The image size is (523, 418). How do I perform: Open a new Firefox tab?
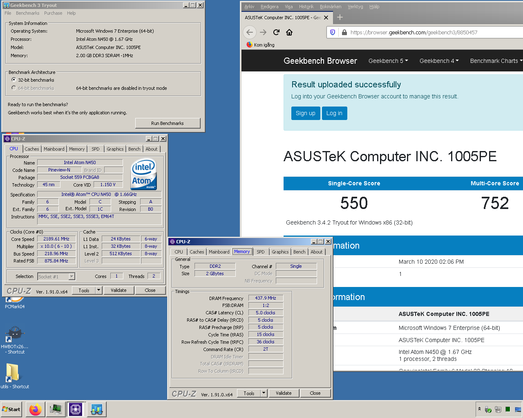[x=340, y=17]
